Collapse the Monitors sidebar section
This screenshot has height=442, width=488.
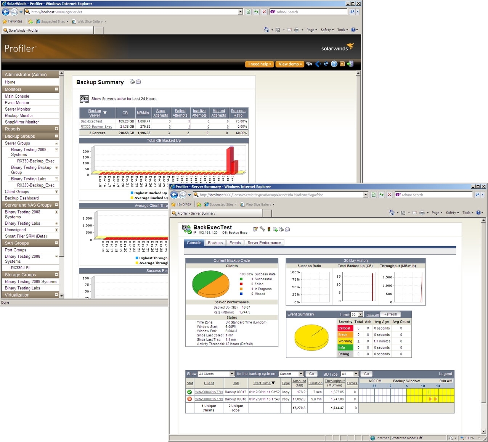[x=56, y=89]
